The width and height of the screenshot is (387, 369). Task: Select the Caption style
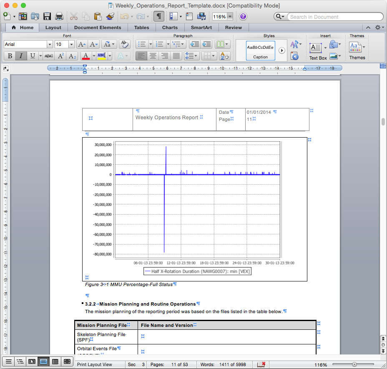[260, 50]
